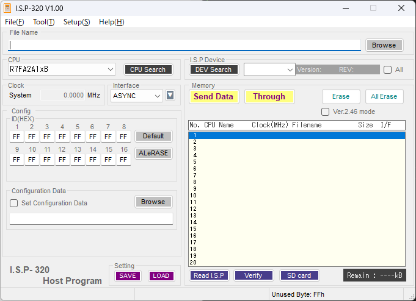Expand the ASYNC interface dropdown
This screenshot has width=416, height=301.
point(137,96)
